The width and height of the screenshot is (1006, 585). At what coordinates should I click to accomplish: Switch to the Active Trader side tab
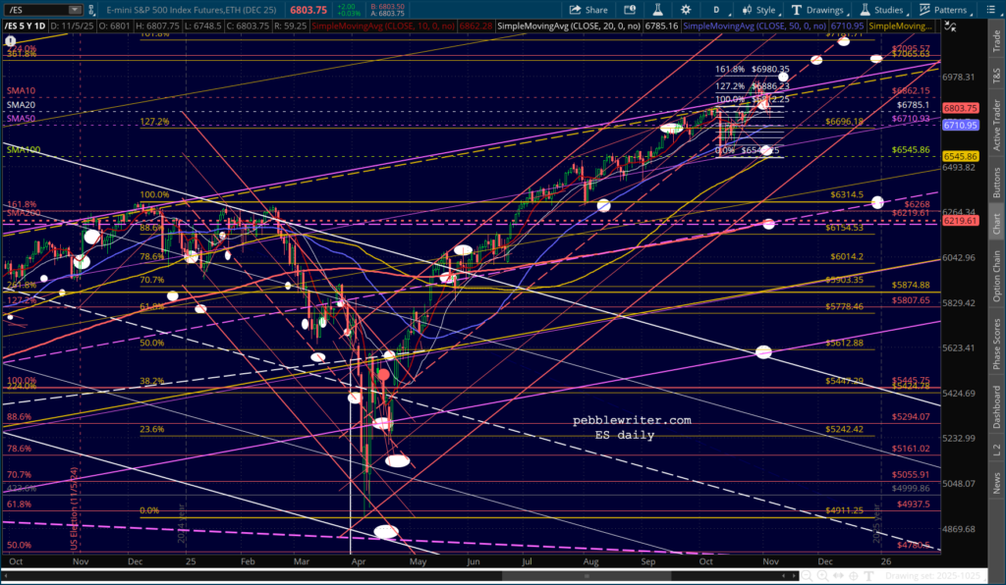click(x=996, y=124)
